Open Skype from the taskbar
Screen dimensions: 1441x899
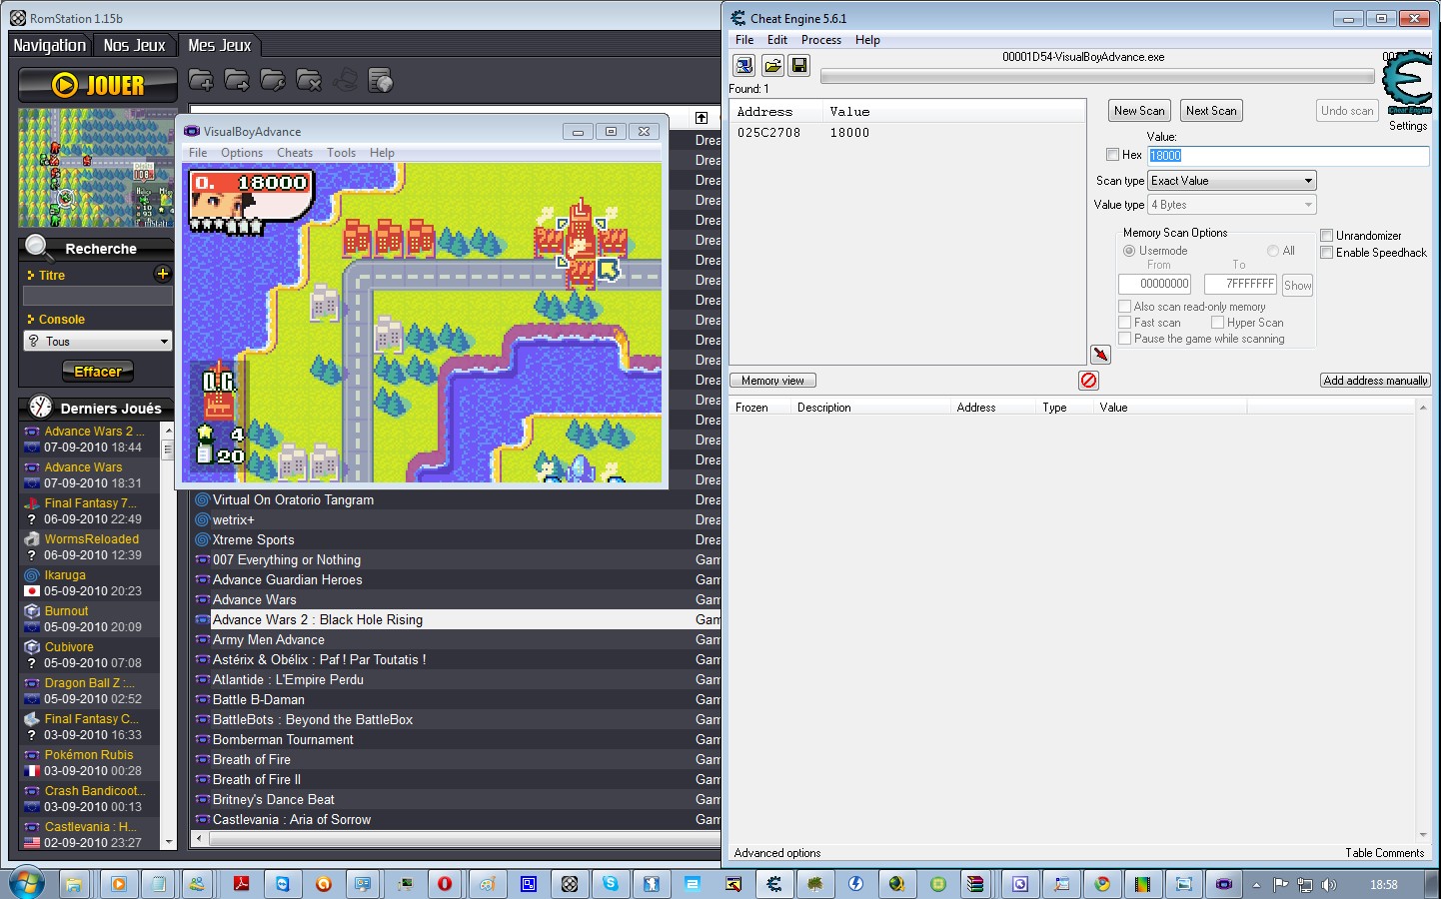tap(610, 884)
